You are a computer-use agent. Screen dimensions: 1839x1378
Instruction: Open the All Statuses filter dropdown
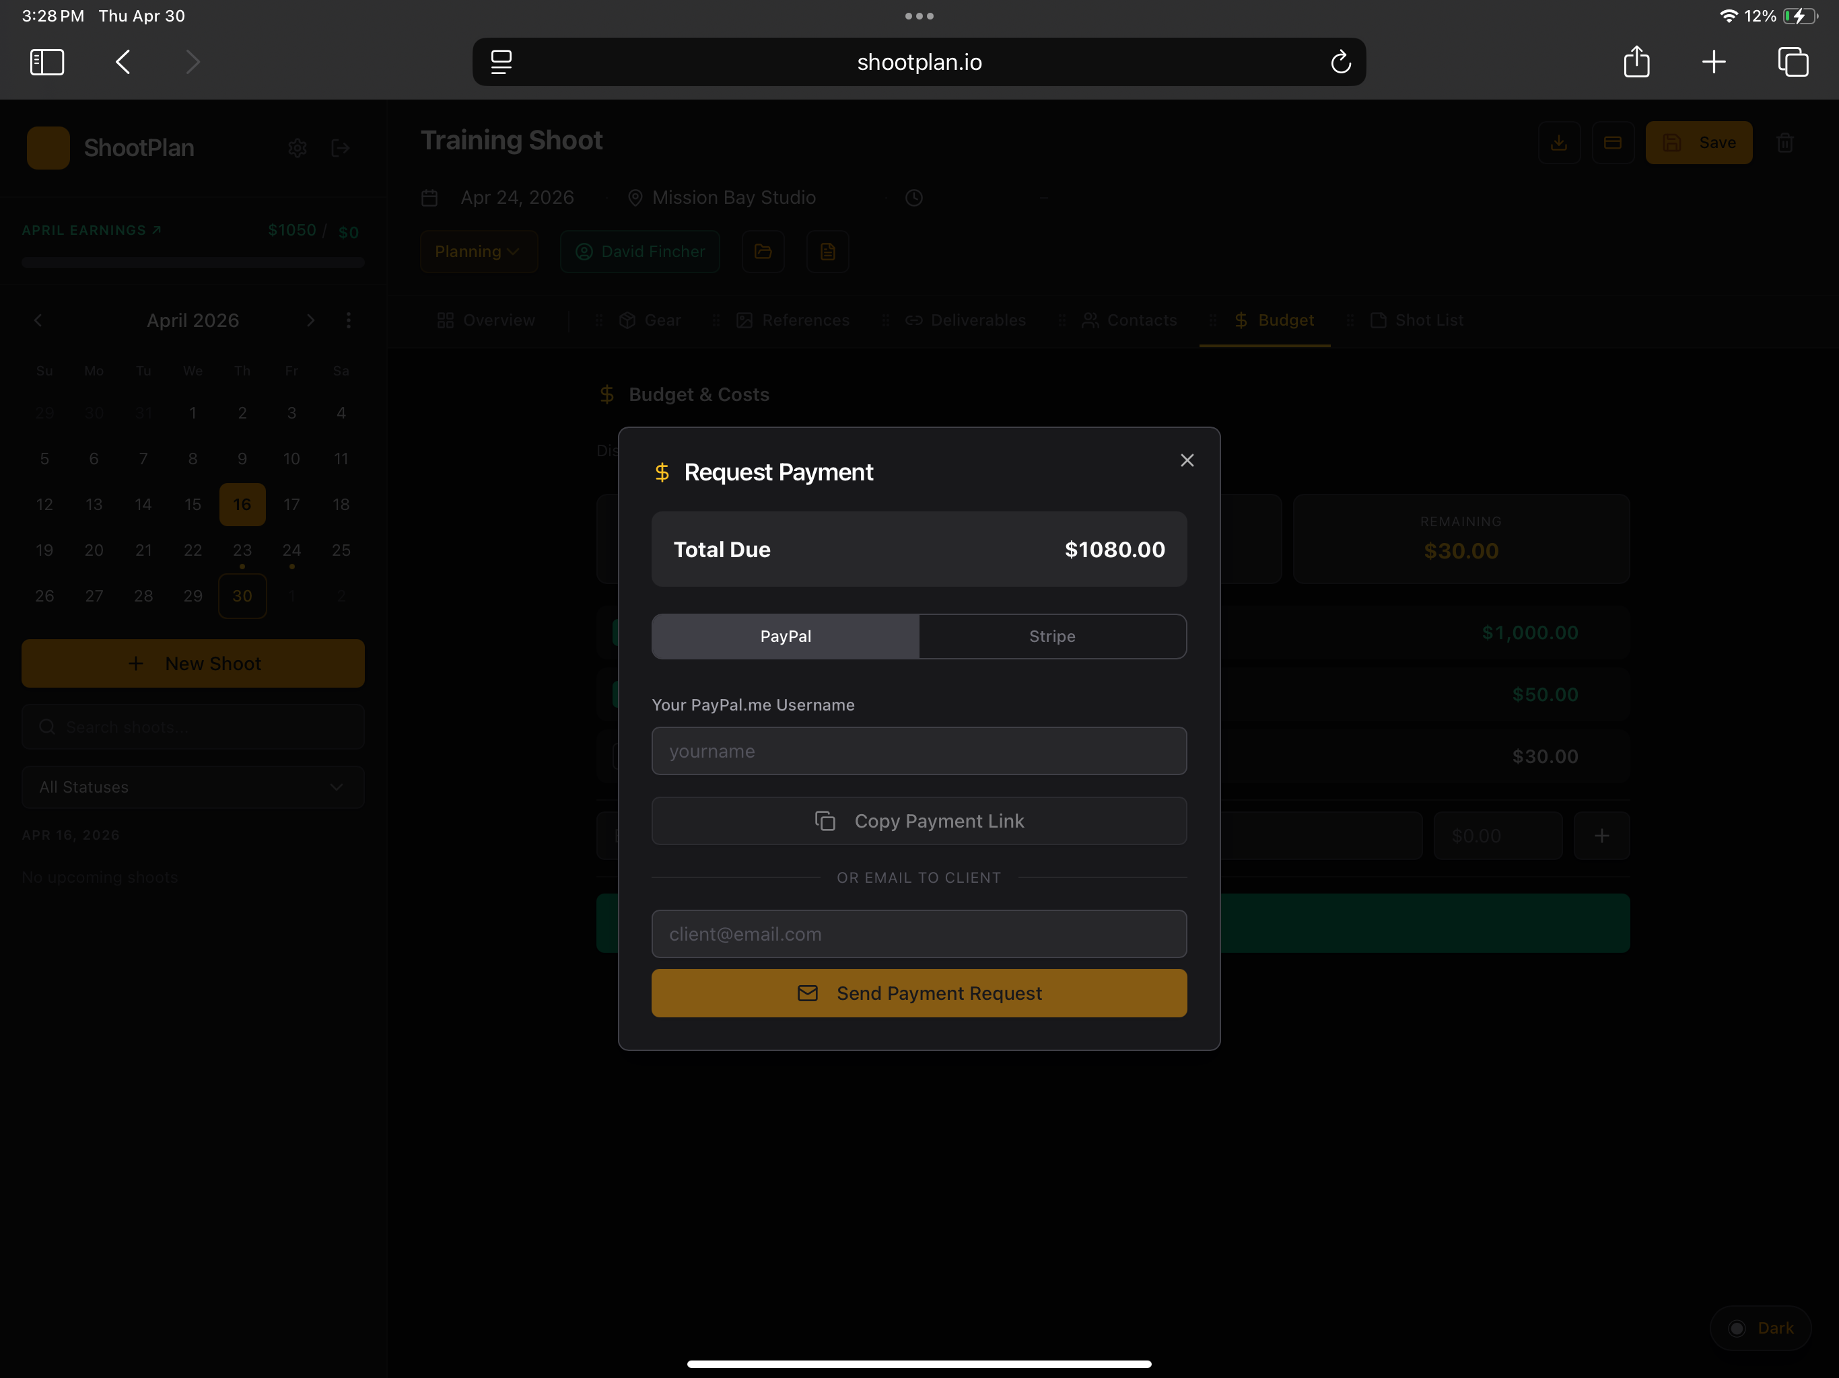(193, 787)
